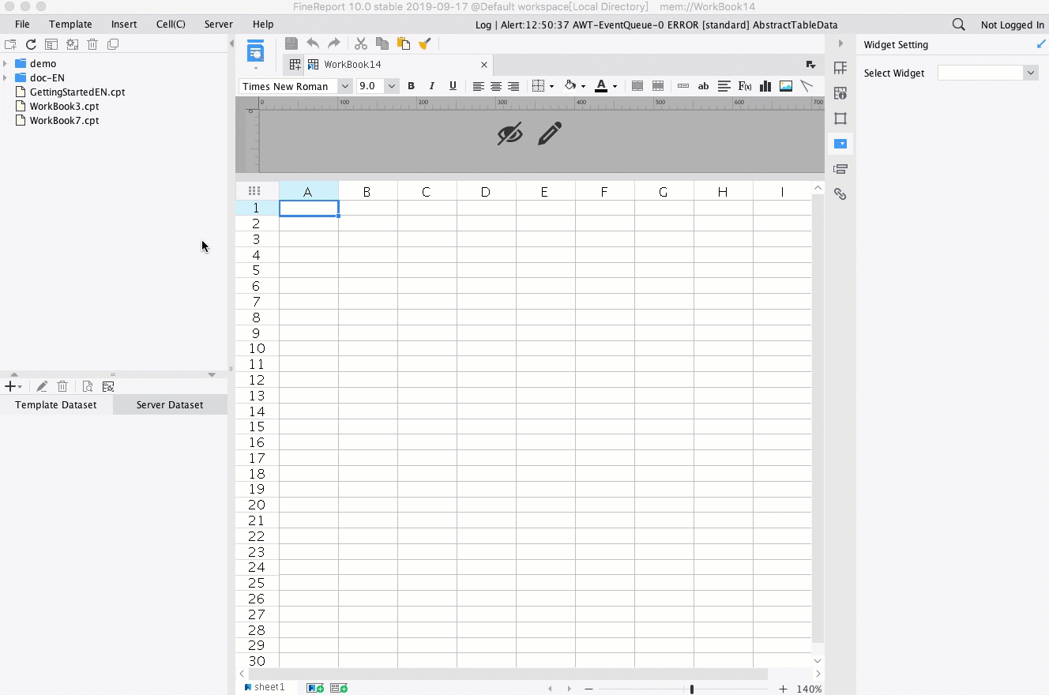This screenshot has width=1049, height=695.
Task: Insert an image using the picture icon
Action: coord(786,86)
